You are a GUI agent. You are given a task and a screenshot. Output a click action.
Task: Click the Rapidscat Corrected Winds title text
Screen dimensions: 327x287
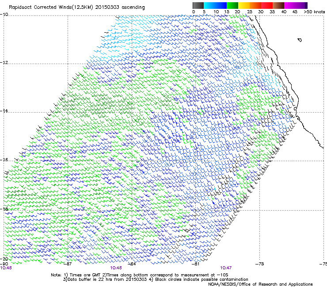click(x=77, y=8)
